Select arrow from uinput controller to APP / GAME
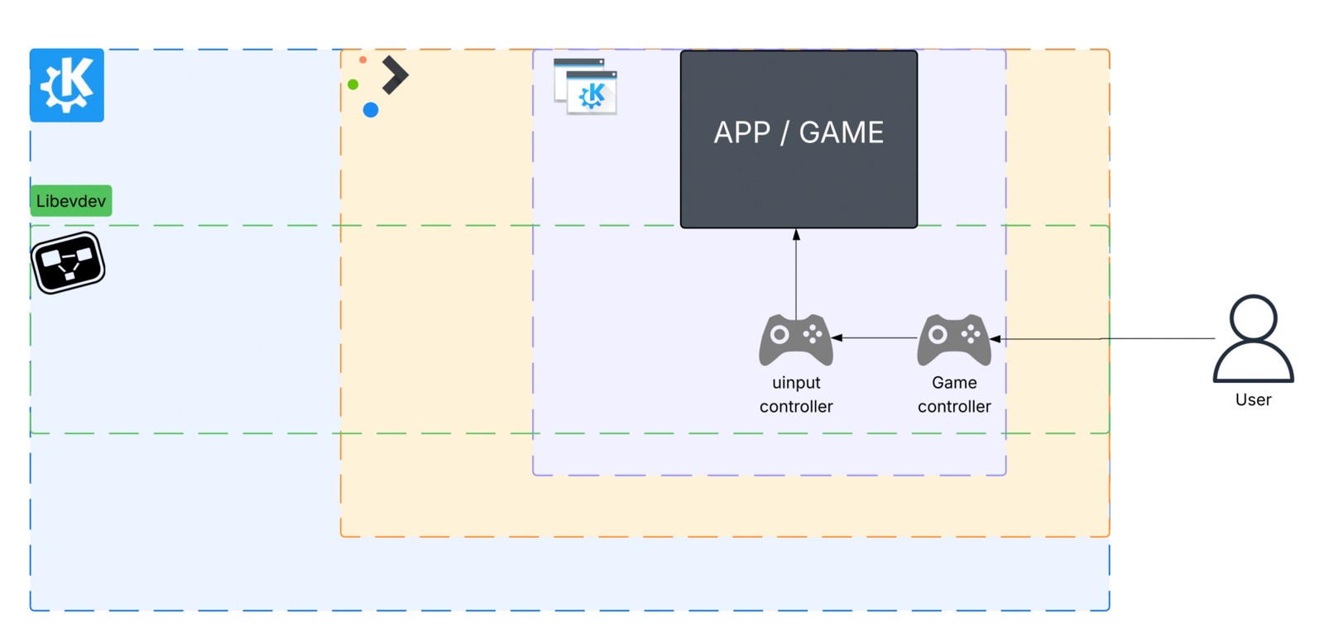Viewport: 1324px width, 641px height. [x=796, y=273]
